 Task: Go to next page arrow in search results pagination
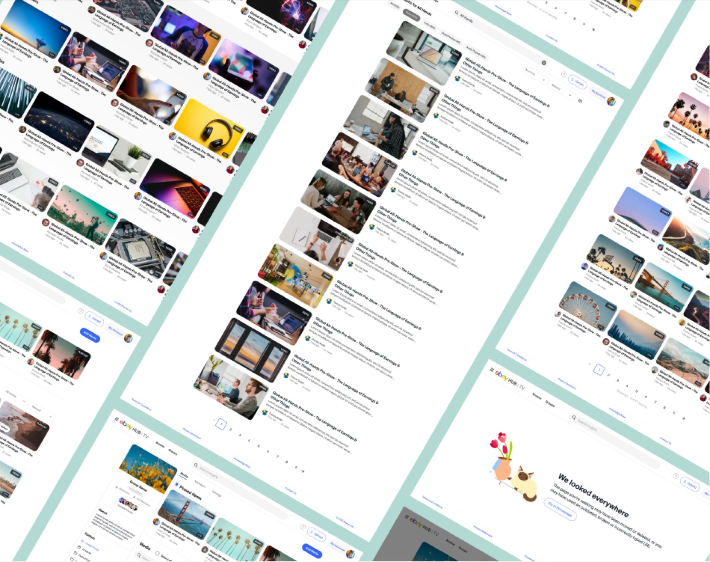tap(303, 471)
